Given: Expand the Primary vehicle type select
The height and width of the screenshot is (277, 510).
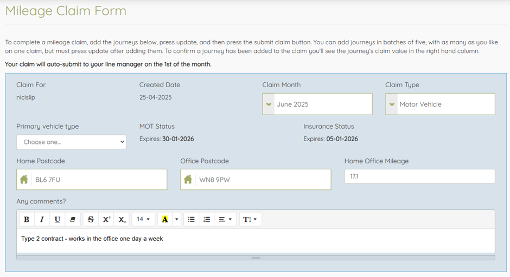Looking at the screenshot, I should point(71,142).
